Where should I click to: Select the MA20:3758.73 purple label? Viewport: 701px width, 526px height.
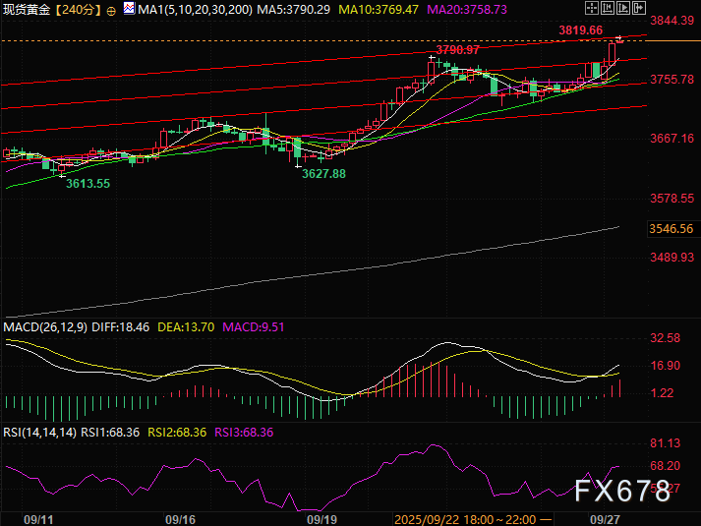click(464, 9)
